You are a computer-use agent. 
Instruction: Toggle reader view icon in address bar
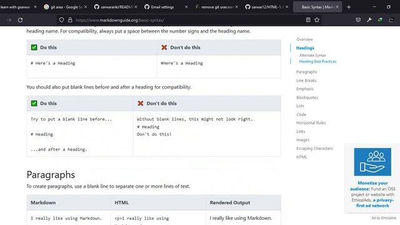point(308,20)
